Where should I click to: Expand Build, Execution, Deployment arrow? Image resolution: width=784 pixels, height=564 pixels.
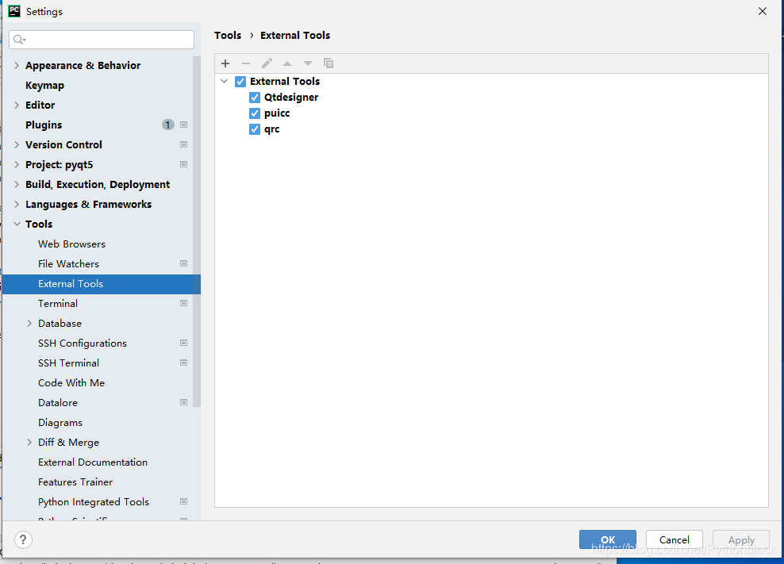17,185
